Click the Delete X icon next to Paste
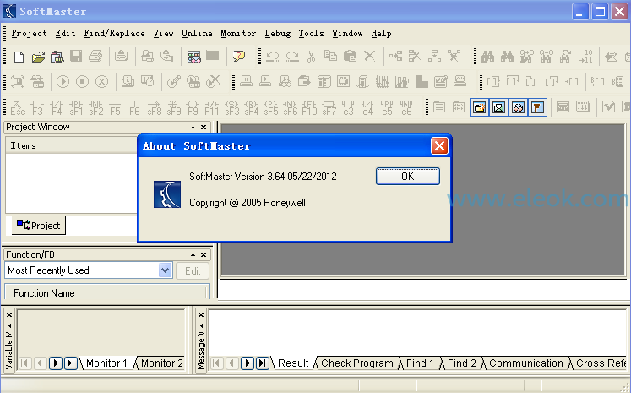 369,56
